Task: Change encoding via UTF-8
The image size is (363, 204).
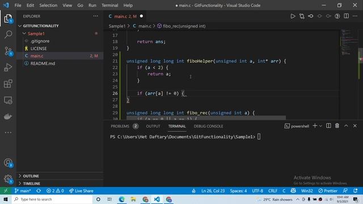Action: coord(258,191)
